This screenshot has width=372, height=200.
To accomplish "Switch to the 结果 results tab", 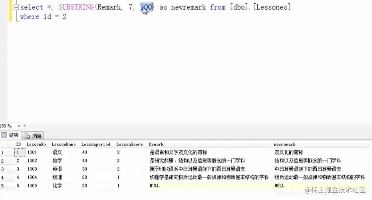I will coord(10,135).
